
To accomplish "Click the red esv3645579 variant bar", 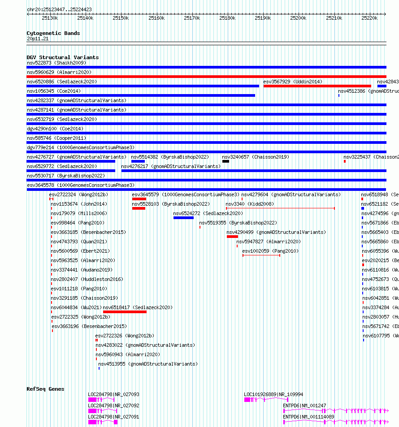I will click(139, 199).
